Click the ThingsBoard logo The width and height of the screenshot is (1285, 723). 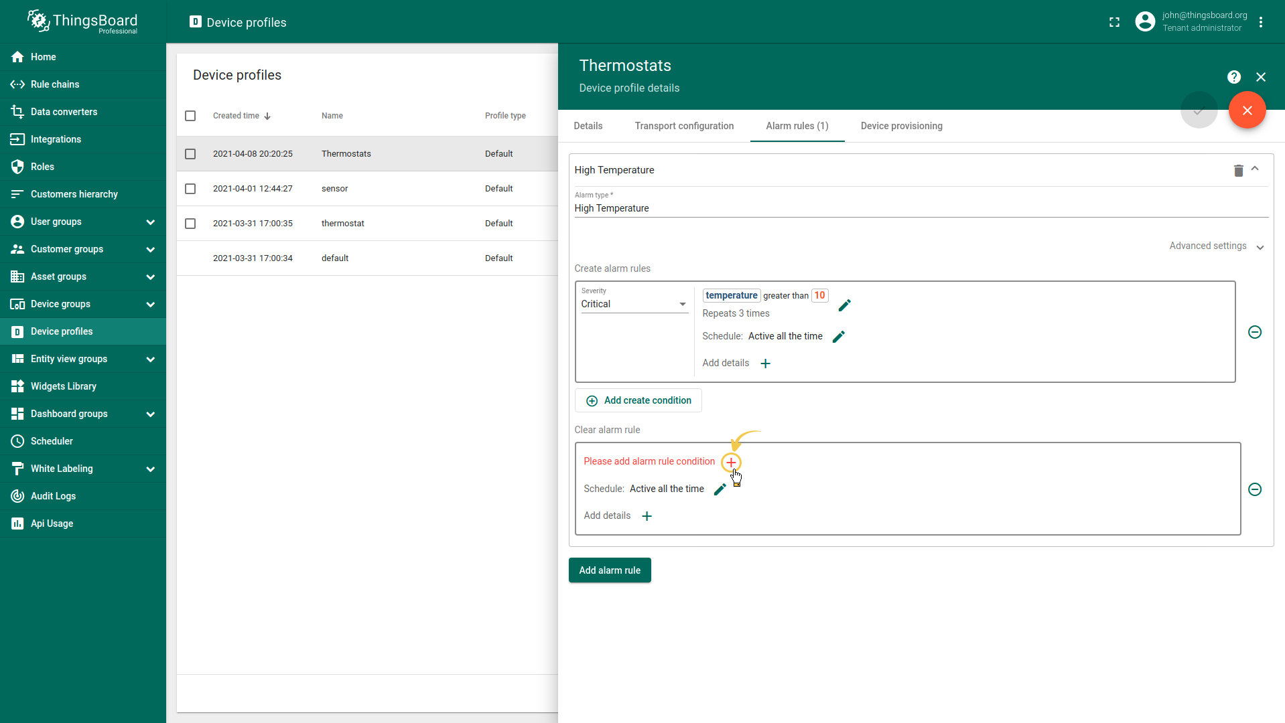pos(82,21)
